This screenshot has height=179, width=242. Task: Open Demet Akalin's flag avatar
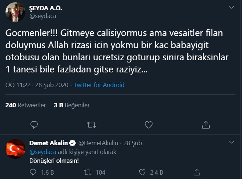pyautogui.click(x=16, y=149)
